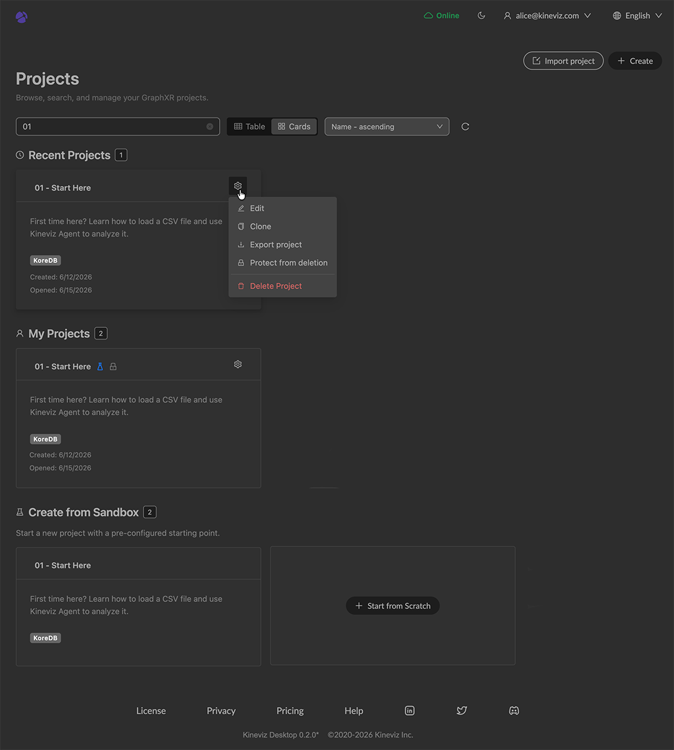Toggle dark mode moon icon
Screen dimensions: 674x750
481,16
